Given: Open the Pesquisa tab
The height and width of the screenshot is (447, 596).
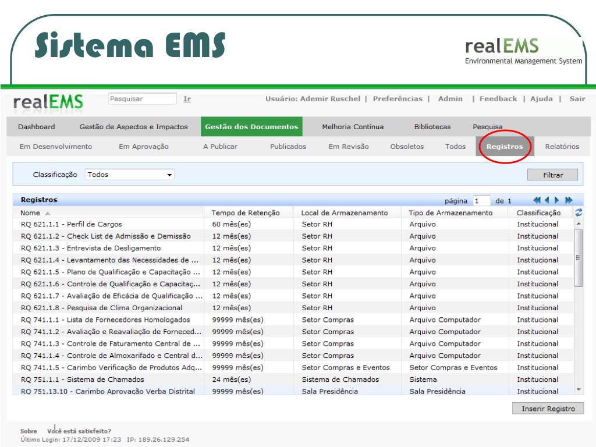Looking at the screenshot, I should pos(487,127).
